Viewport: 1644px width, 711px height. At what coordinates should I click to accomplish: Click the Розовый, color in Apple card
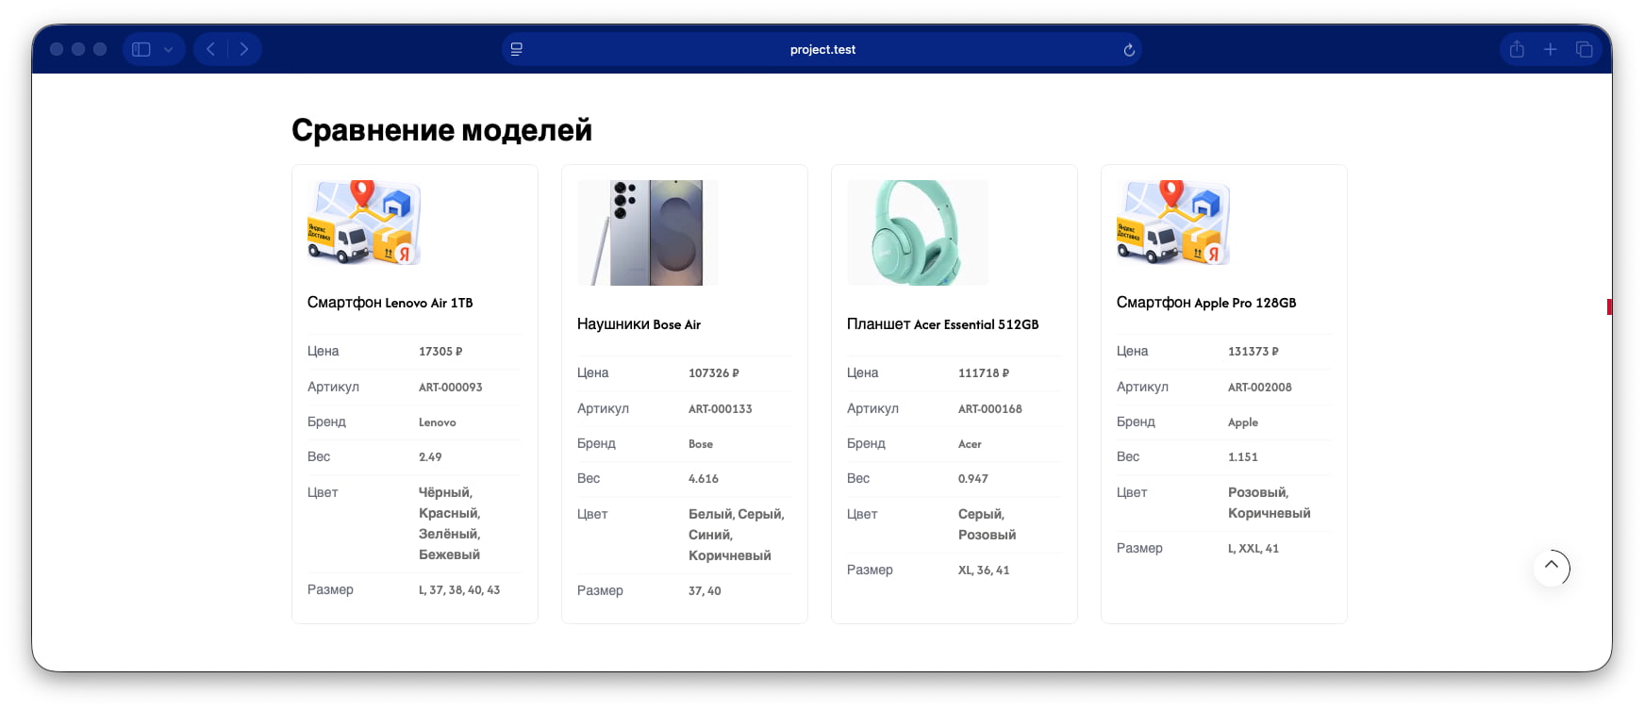pyautogui.click(x=1258, y=492)
